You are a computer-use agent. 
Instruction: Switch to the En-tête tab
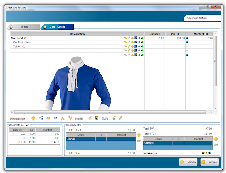[x=24, y=27]
